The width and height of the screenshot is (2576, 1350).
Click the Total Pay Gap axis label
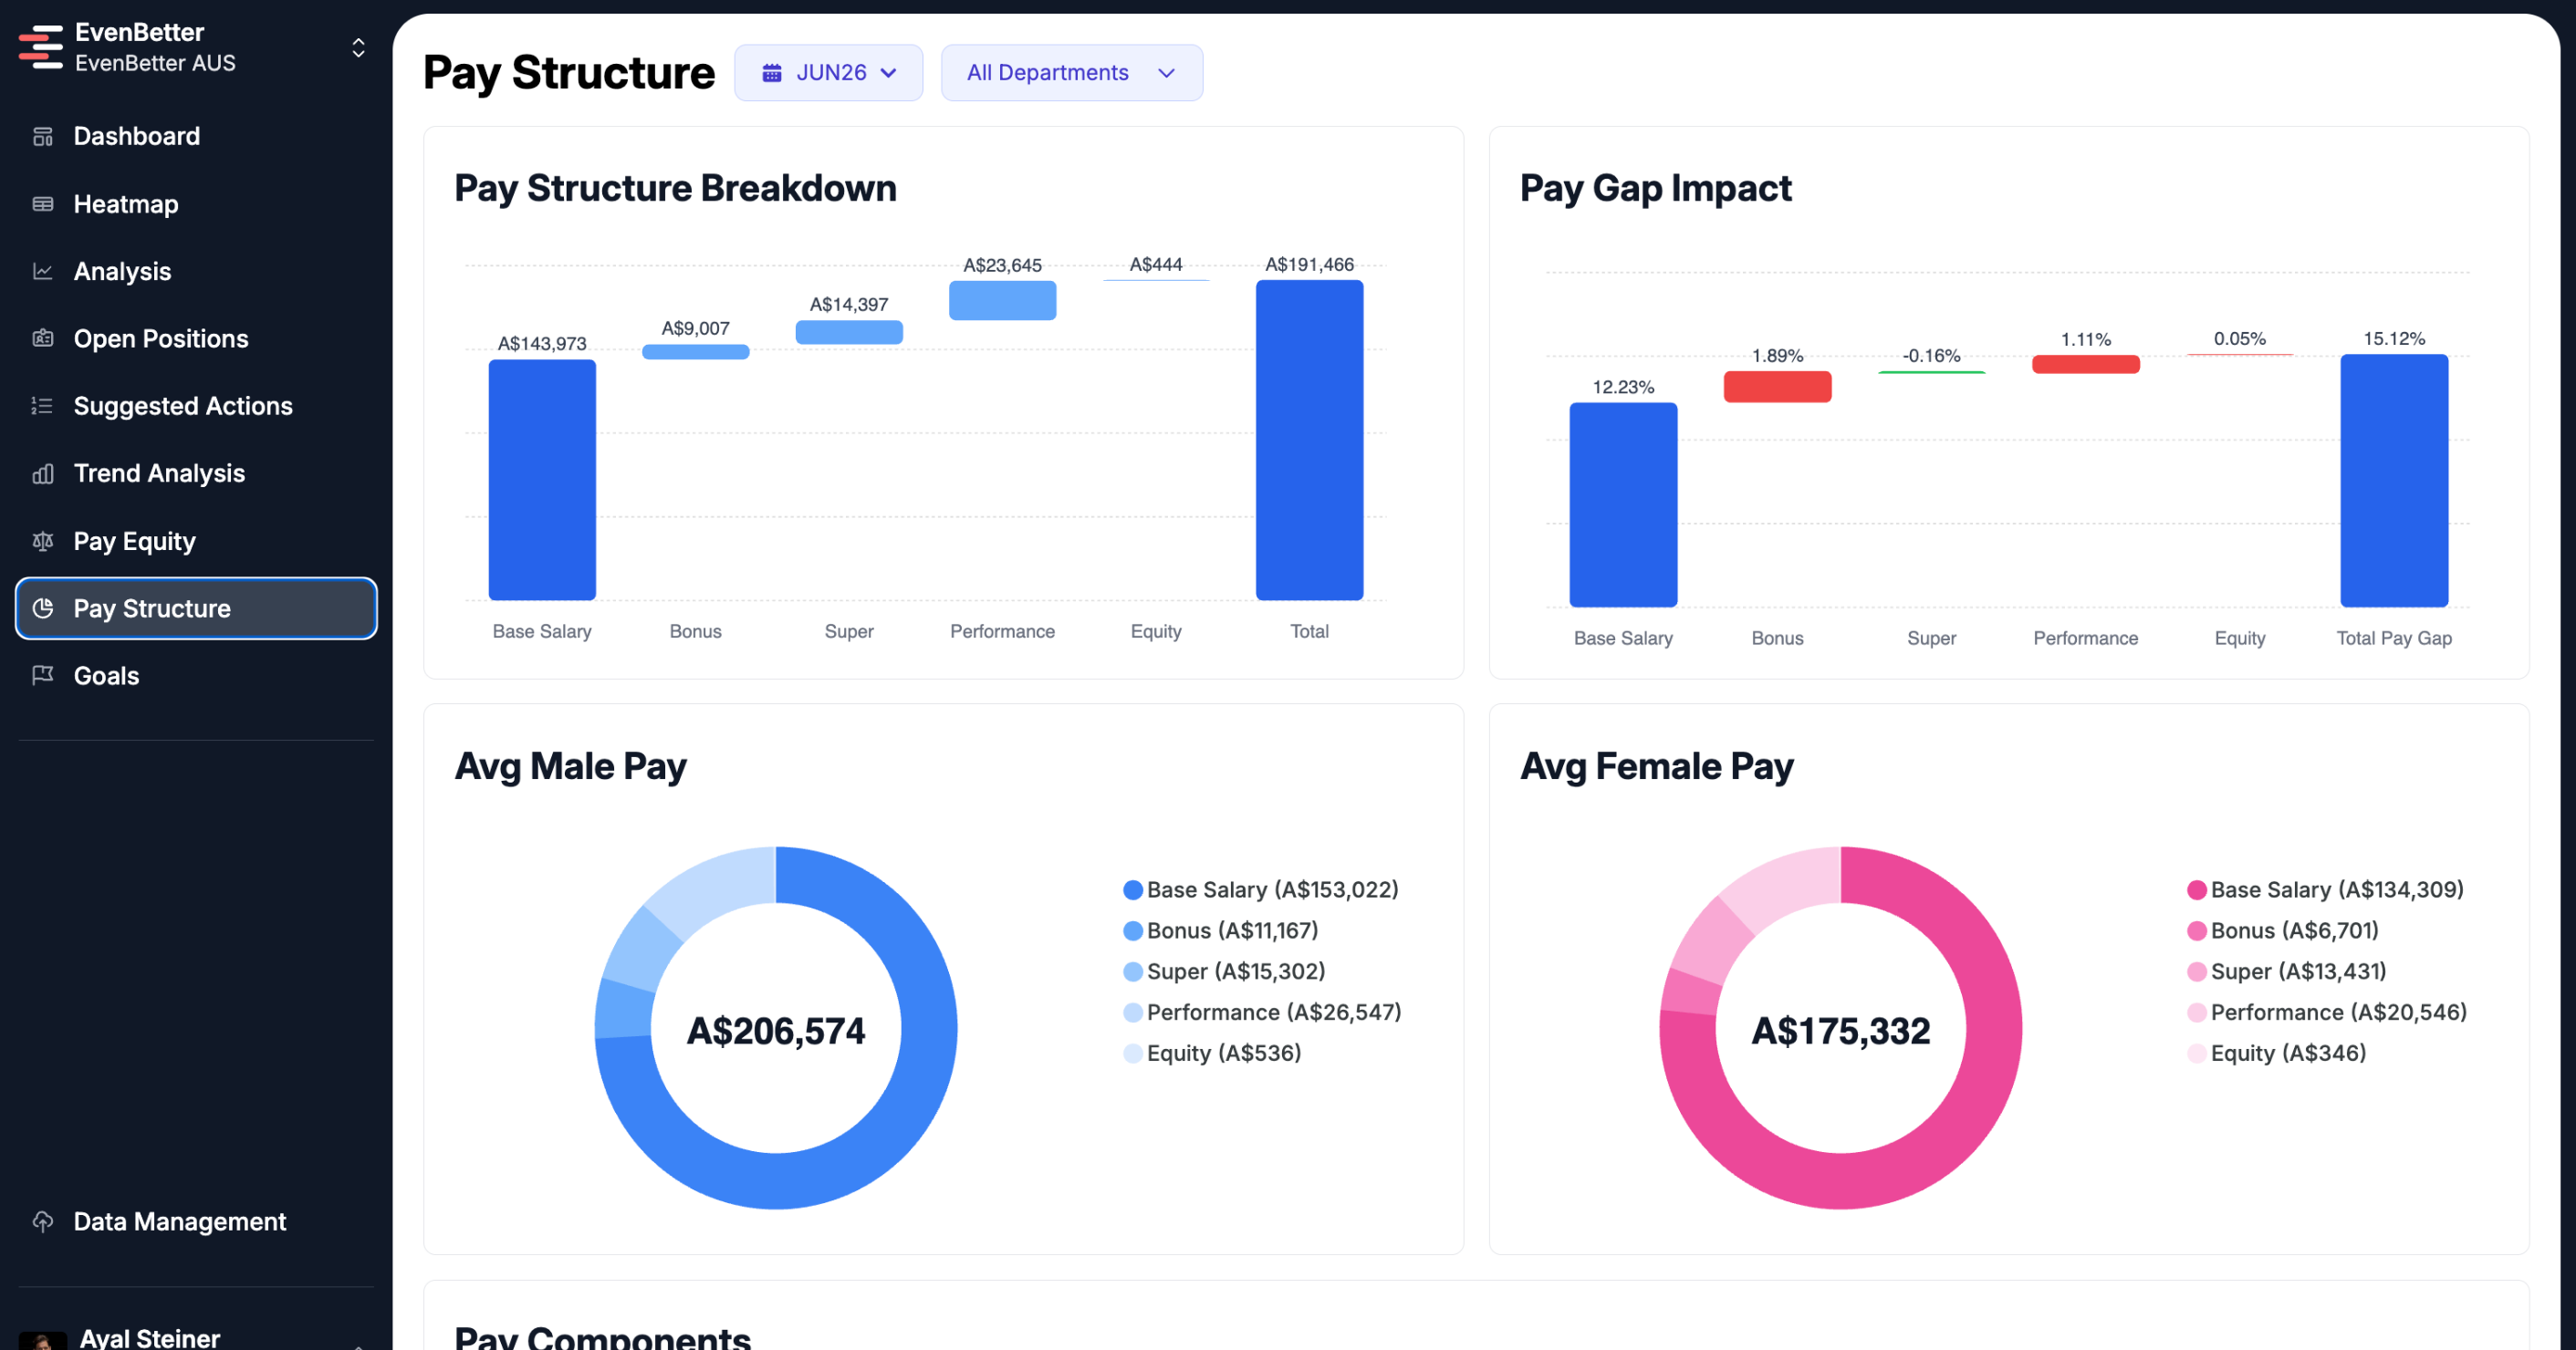pos(2394,638)
